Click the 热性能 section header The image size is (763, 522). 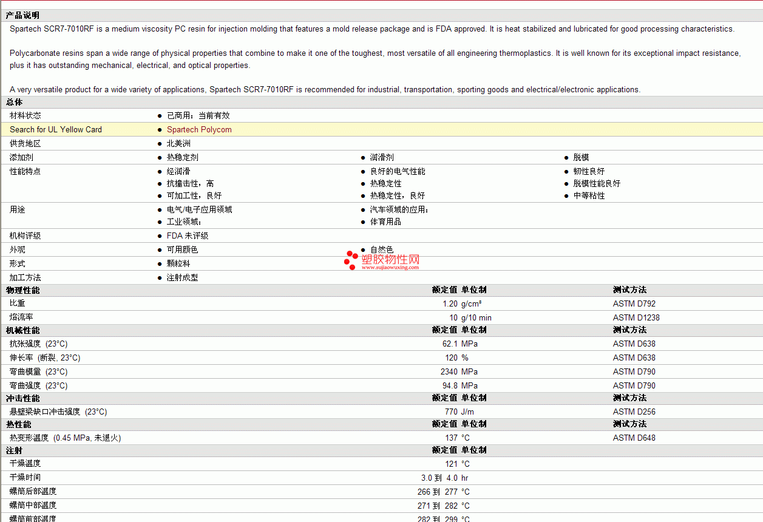pos(19,424)
